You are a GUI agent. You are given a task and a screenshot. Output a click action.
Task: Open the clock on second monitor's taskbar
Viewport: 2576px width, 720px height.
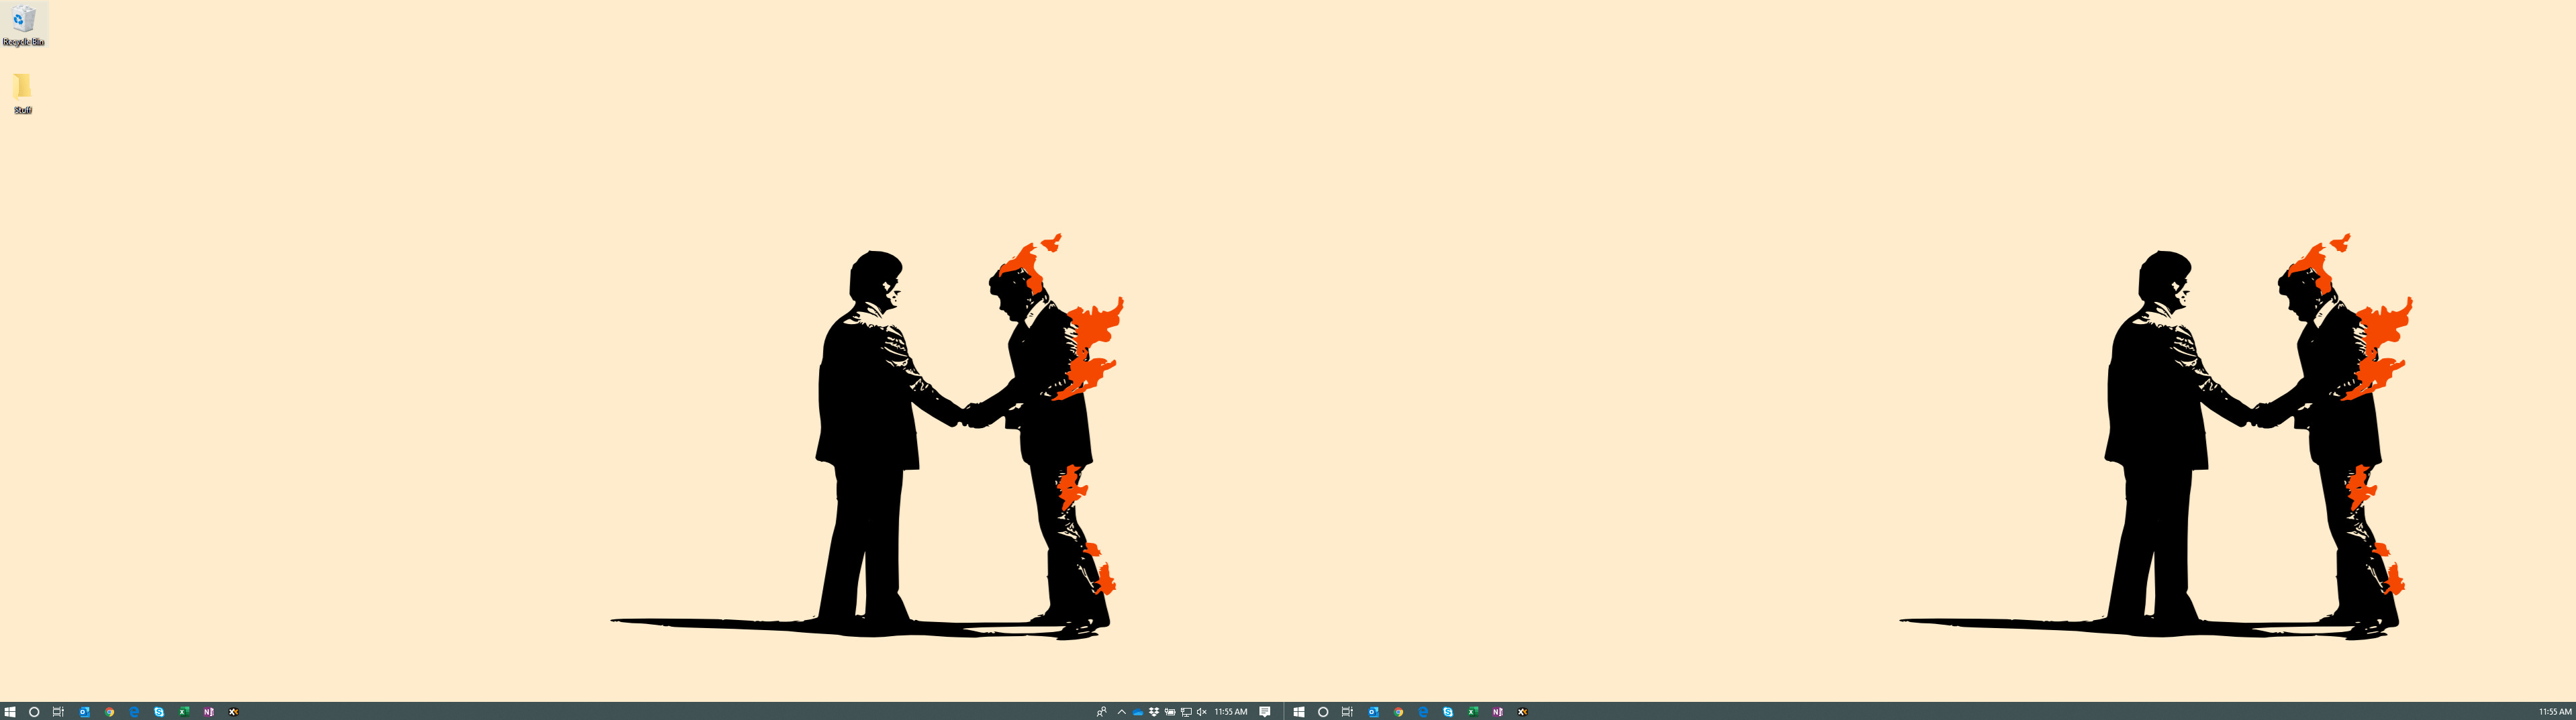[2555, 712]
